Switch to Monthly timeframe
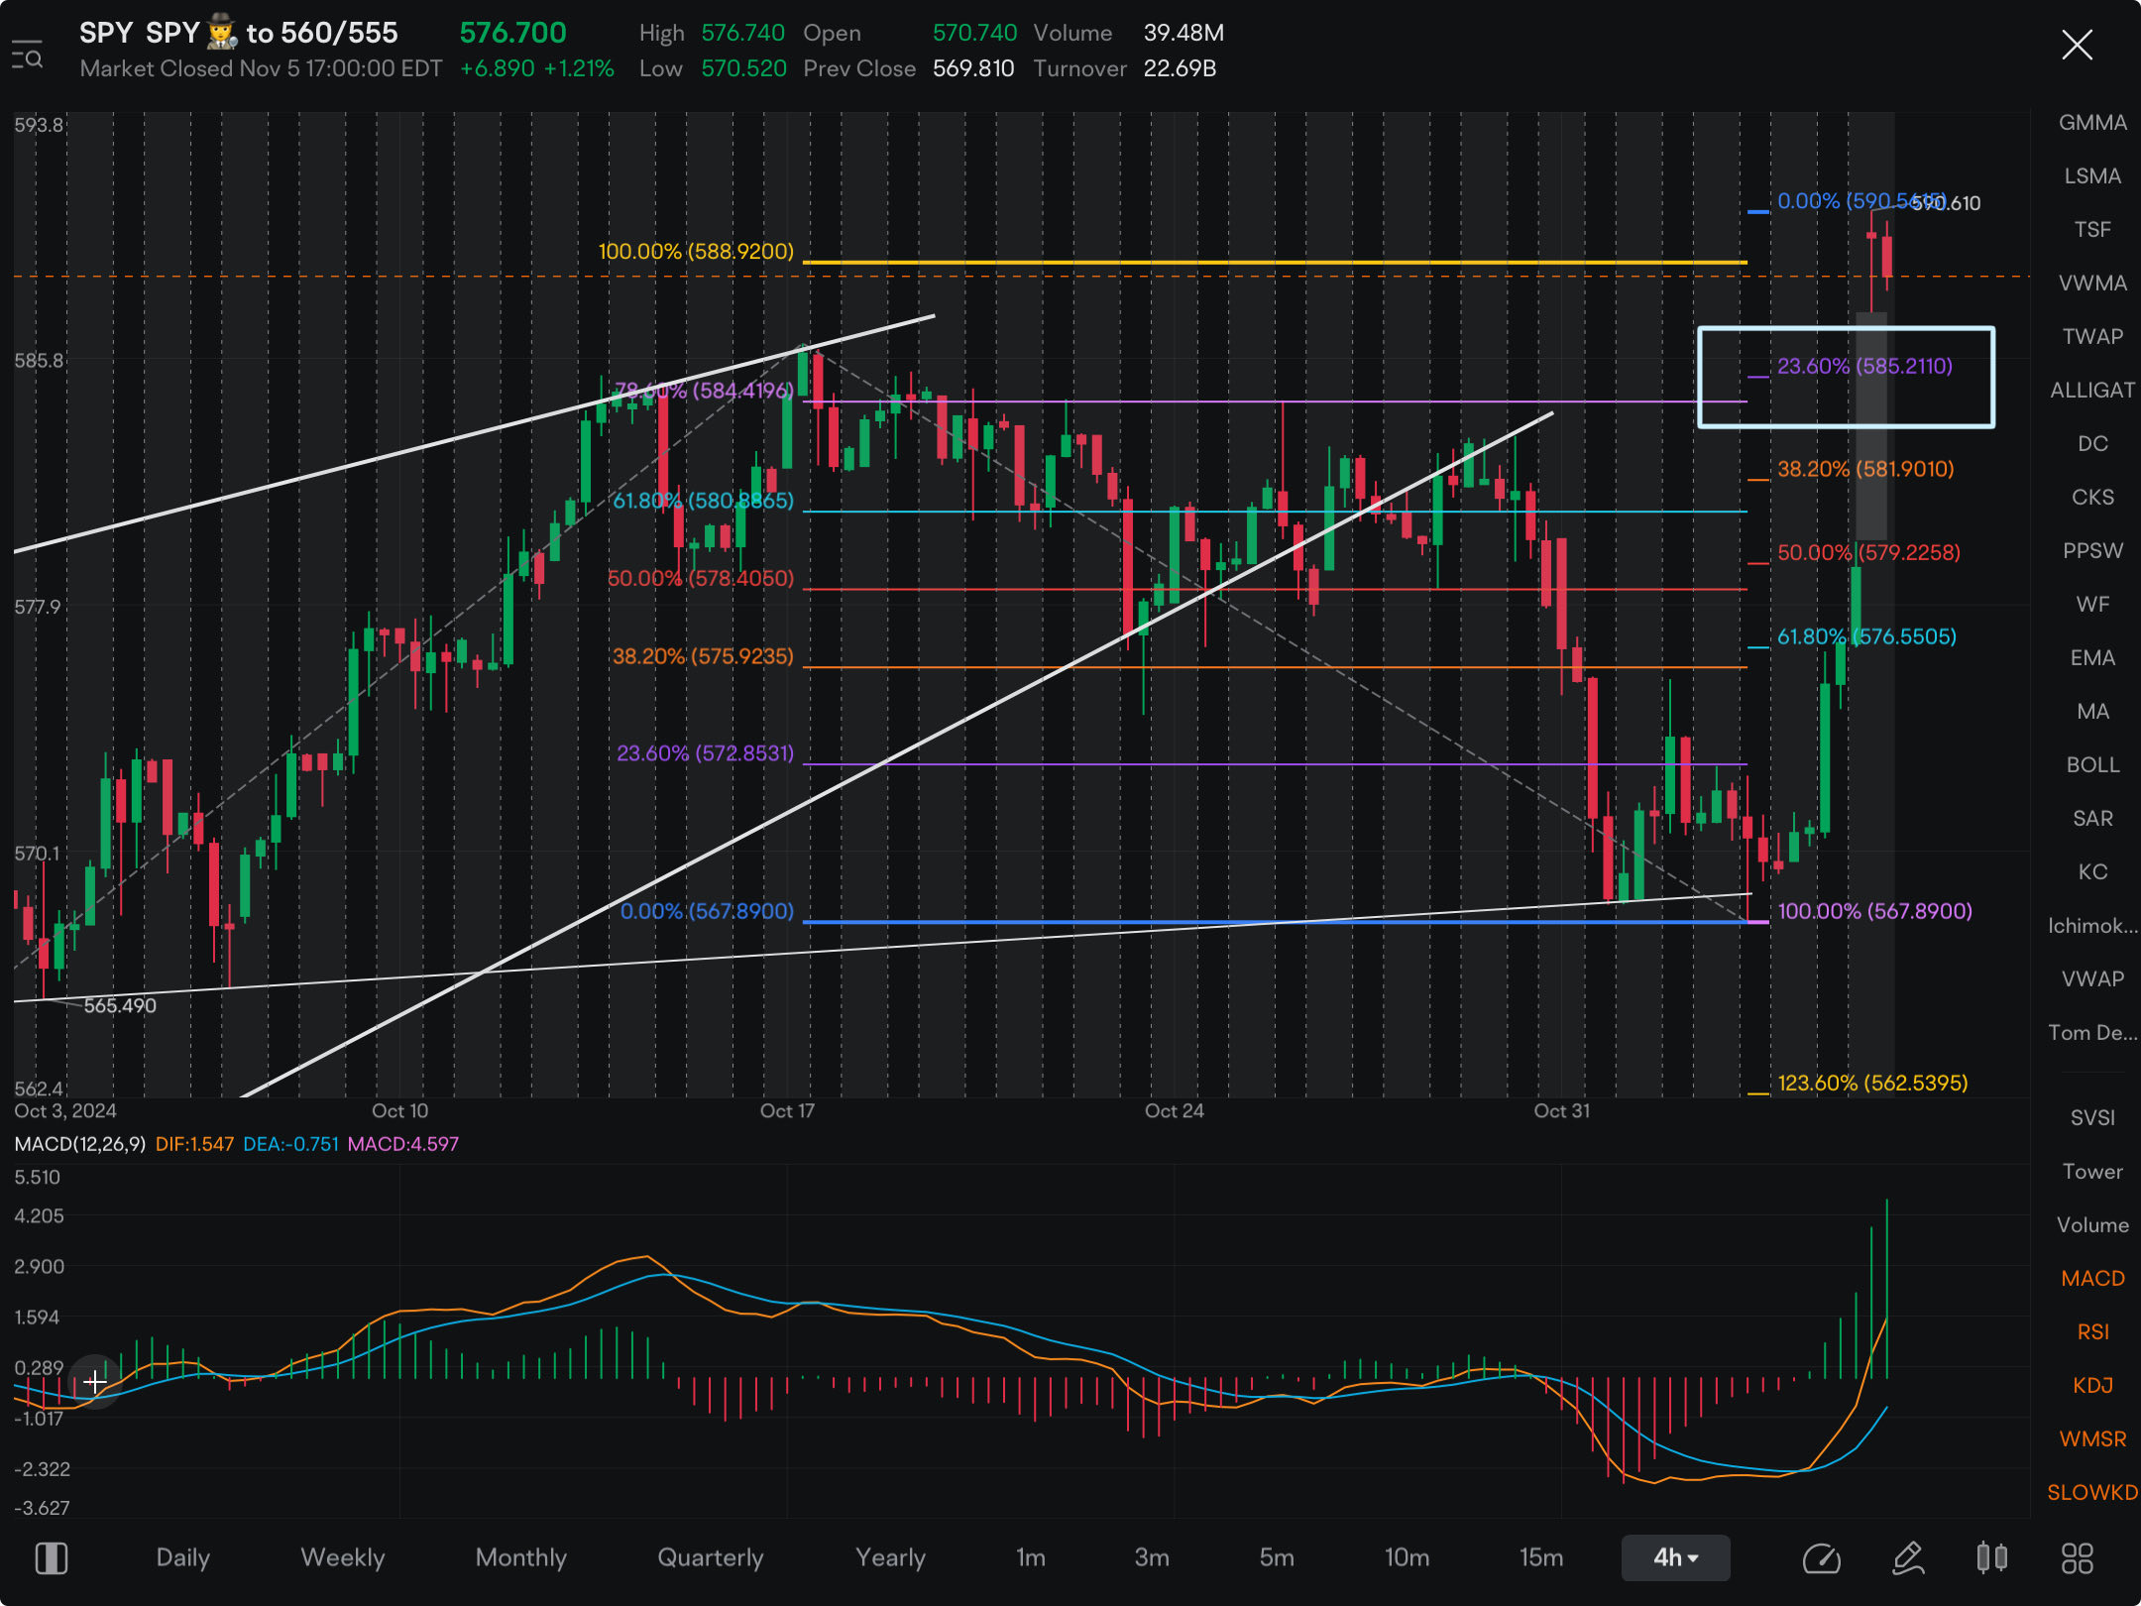This screenshot has width=2141, height=1606. tap(521, 1557)
